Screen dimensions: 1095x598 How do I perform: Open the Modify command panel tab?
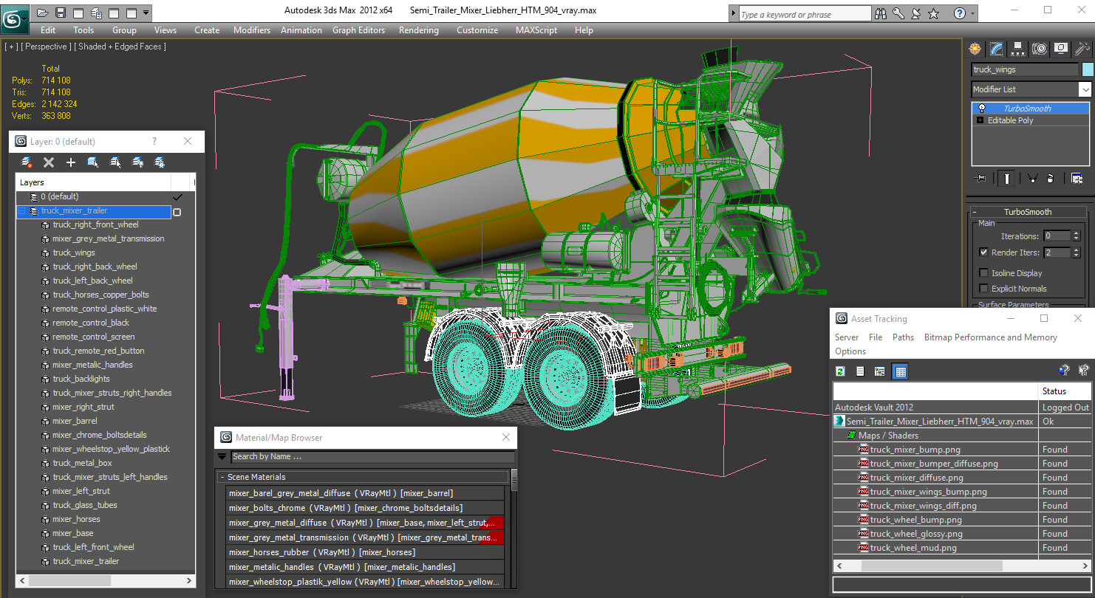pos(997,49)
